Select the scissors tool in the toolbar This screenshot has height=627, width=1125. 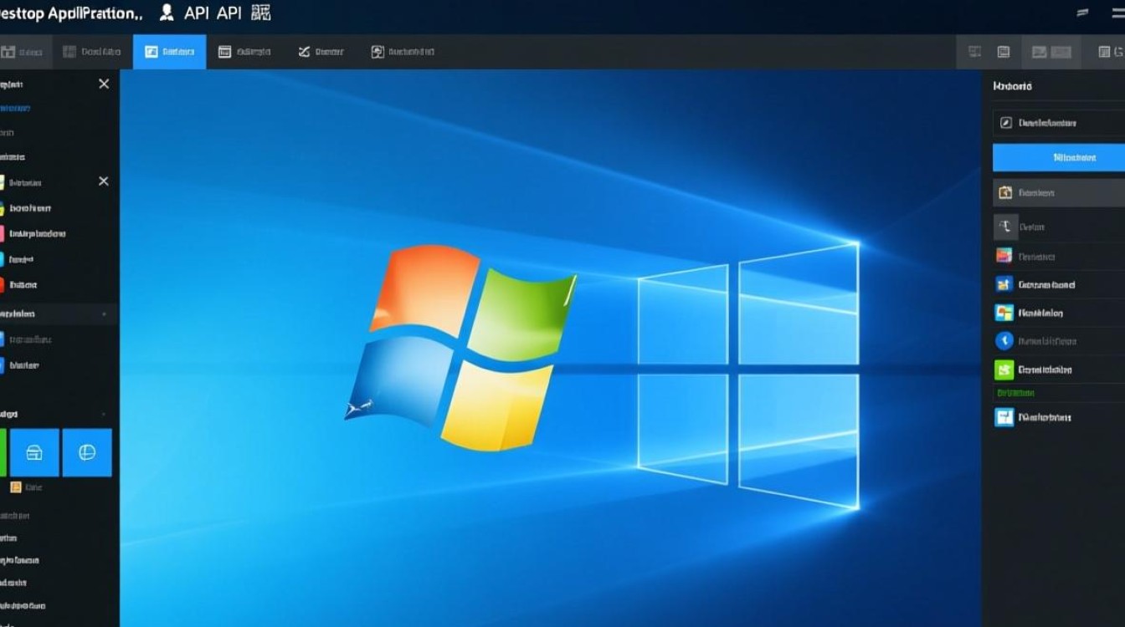tap(303, 51)
